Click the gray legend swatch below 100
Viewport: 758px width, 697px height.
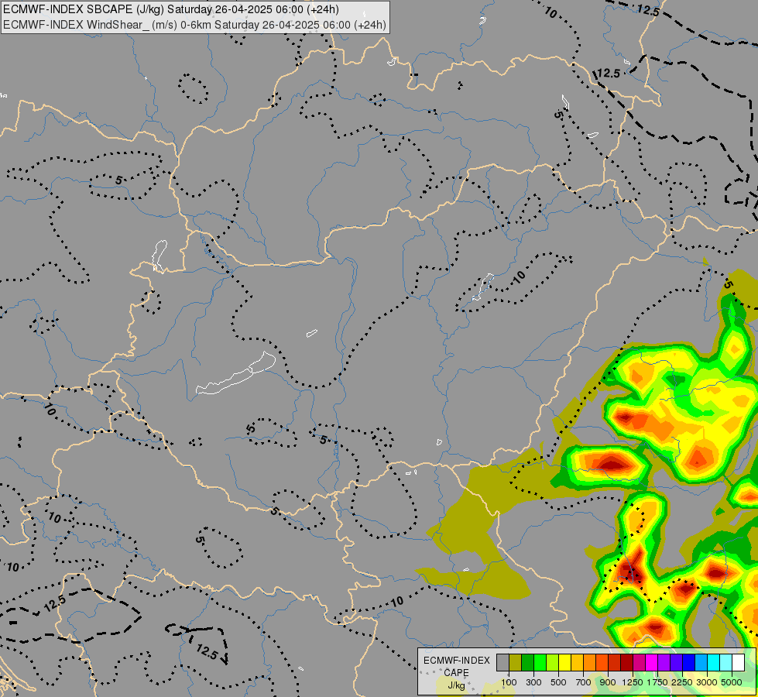coord(502,662)
